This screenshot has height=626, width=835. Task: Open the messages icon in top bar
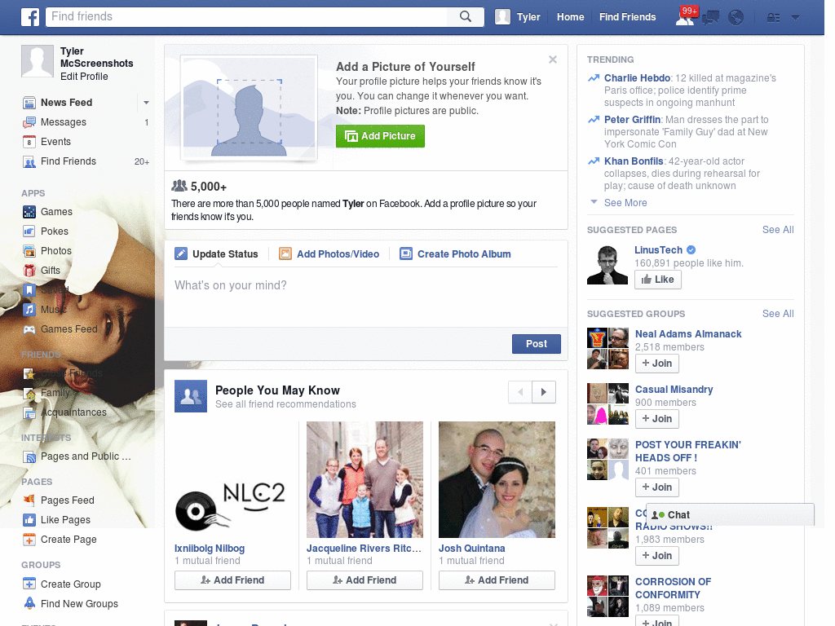(711, 18)
